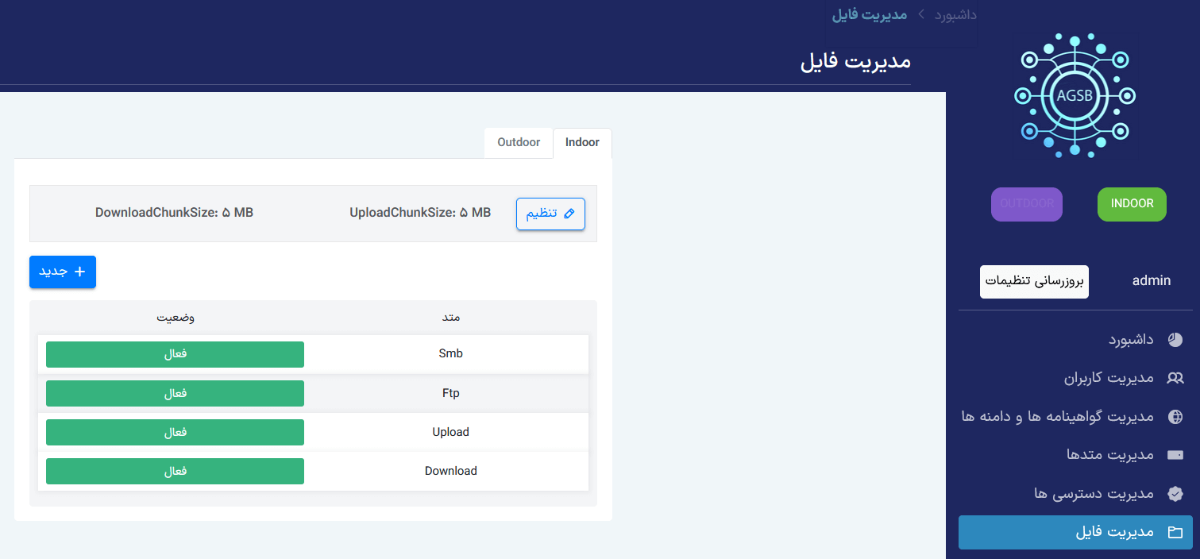The width and height of the screenshot is (1200, 559).
Task: Toggle the Ftp method فعال status
Action: [x=175, y=393]
